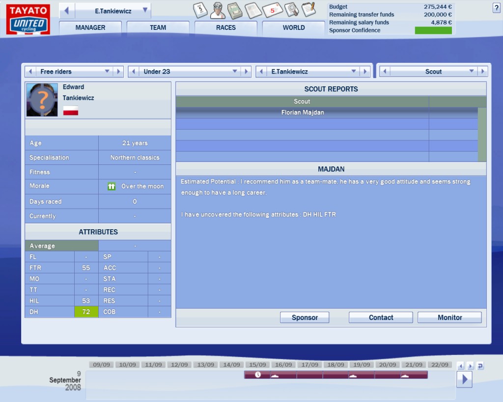Open the mail envelope with 5 messages
This screenshot has width=503, height=402.
click(272, 10)
